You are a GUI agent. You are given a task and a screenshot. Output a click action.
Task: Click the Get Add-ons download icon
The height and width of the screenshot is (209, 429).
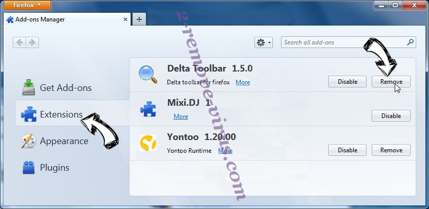pos(29,87)
